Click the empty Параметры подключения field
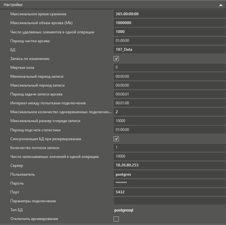Viewport: 226px width, 225px height. pyautogui.click(x=169, y=201)
